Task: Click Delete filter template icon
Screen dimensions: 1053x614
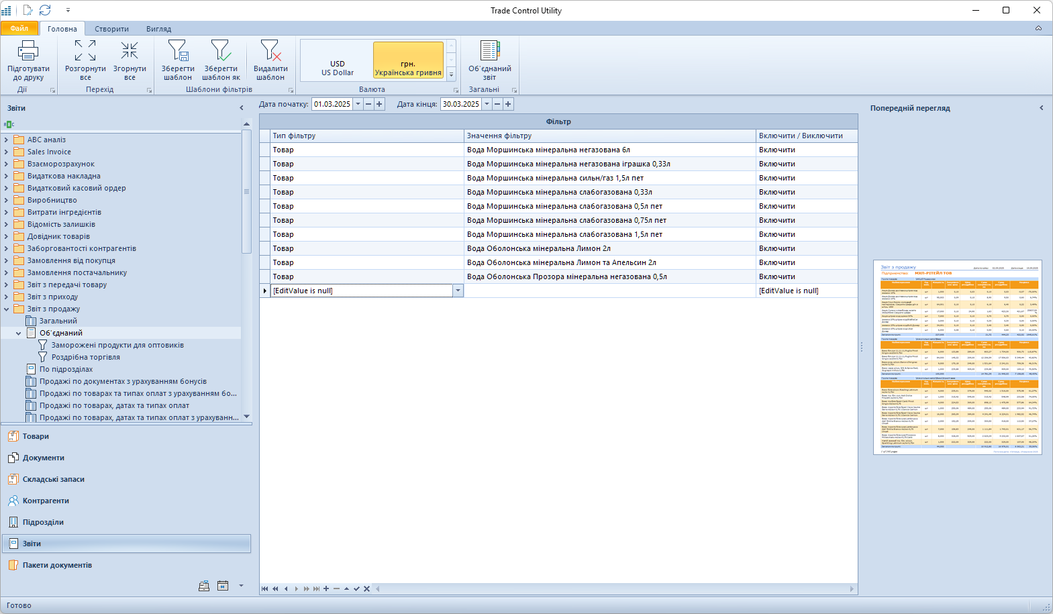Action: click(270, 51)
